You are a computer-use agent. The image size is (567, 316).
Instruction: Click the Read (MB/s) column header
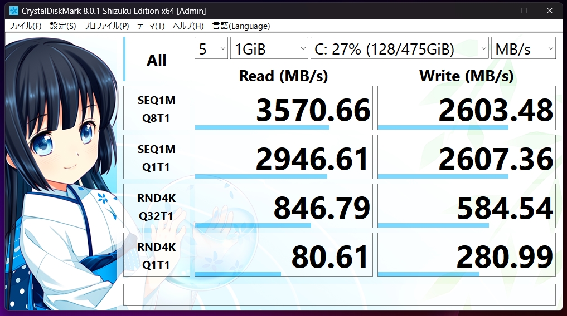(283, 76)
